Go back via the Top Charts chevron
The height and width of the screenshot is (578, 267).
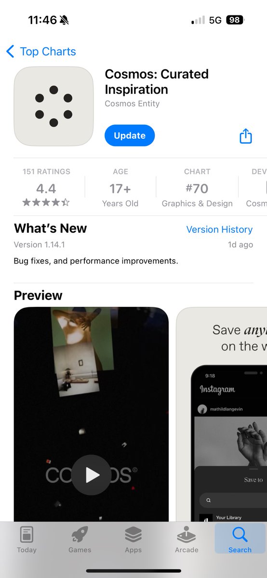click(x=10, y=52)
